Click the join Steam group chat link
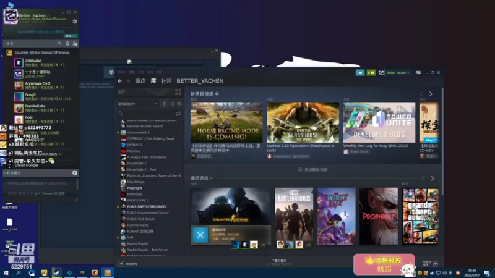 coord(49,193)
